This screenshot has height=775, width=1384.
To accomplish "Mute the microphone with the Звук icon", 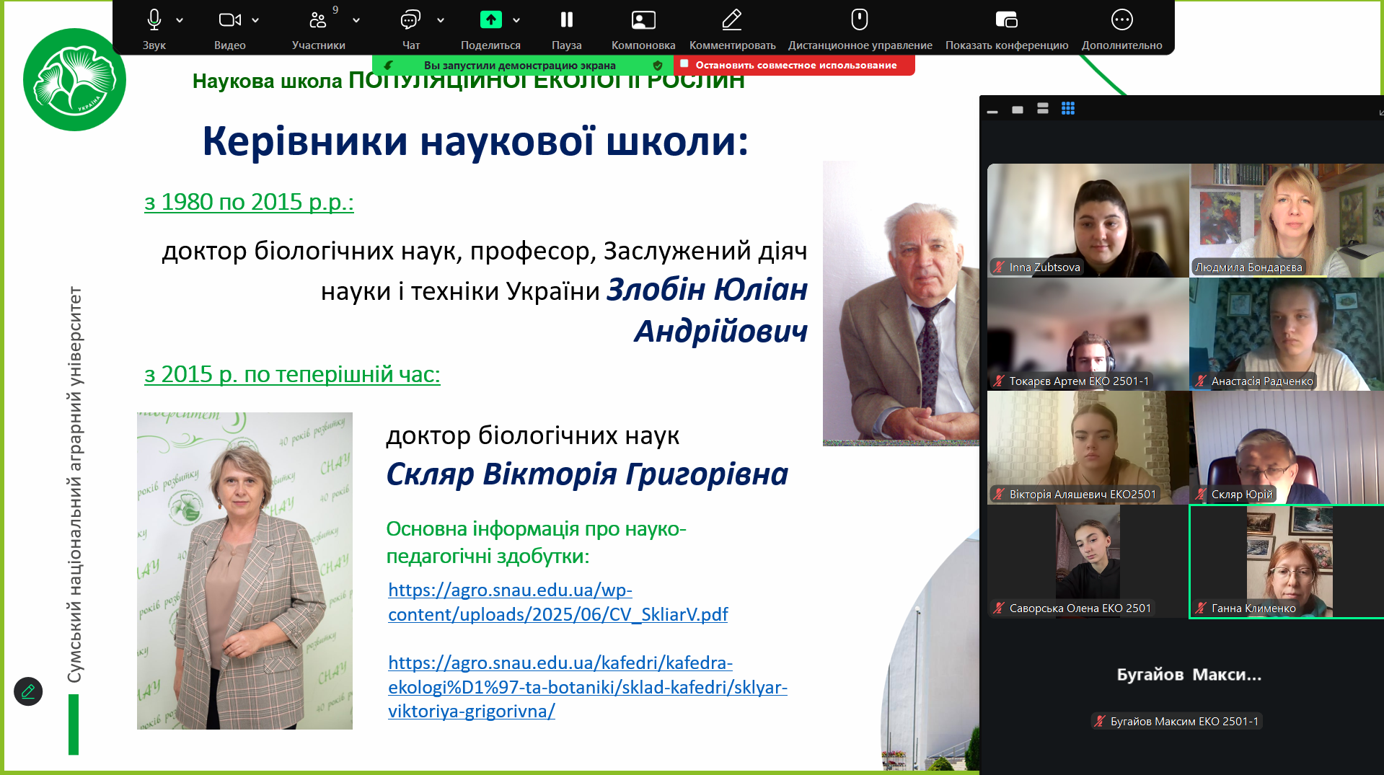I will tap(154, 20).
